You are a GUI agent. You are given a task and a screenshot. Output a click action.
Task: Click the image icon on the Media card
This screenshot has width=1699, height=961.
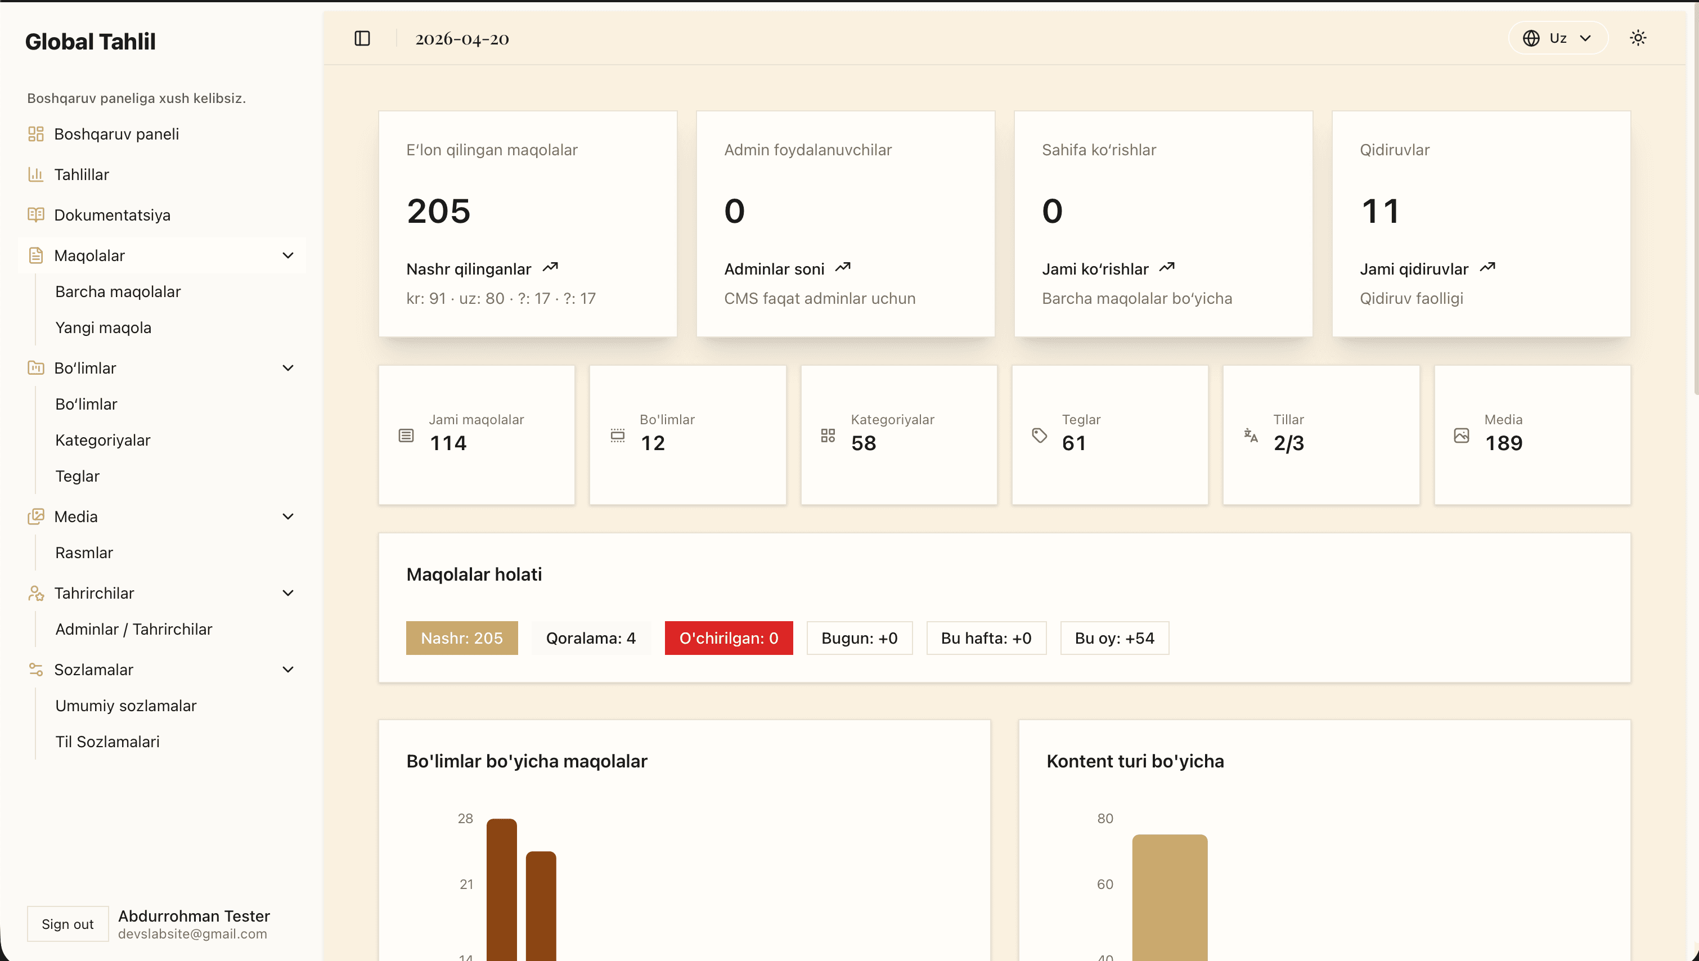pos(1462,435)
